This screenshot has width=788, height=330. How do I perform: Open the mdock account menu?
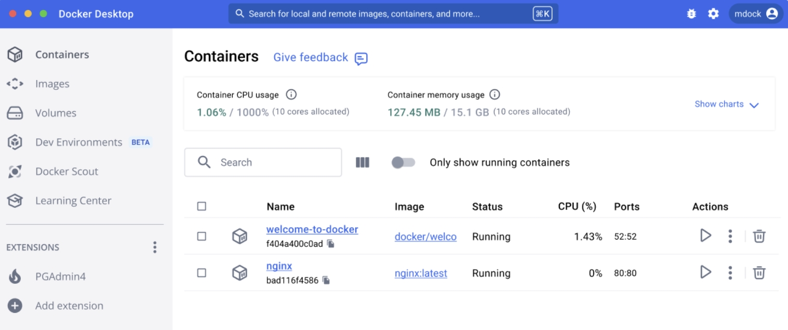pos(756,14)
